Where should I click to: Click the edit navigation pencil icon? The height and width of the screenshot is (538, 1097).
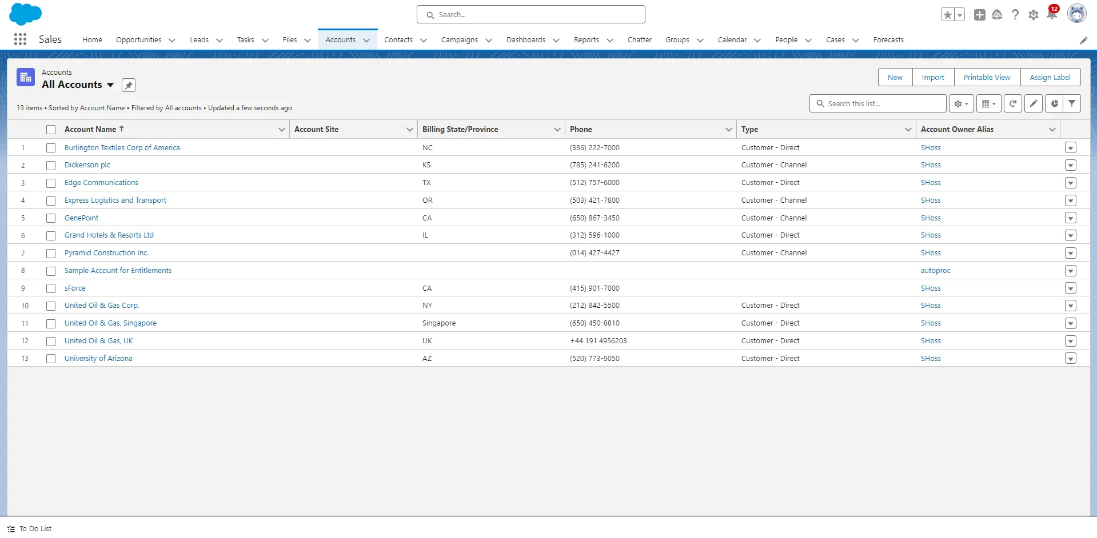1084,40
